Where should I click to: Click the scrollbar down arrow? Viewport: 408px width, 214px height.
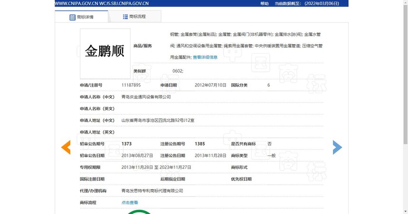tap(406, 212)
